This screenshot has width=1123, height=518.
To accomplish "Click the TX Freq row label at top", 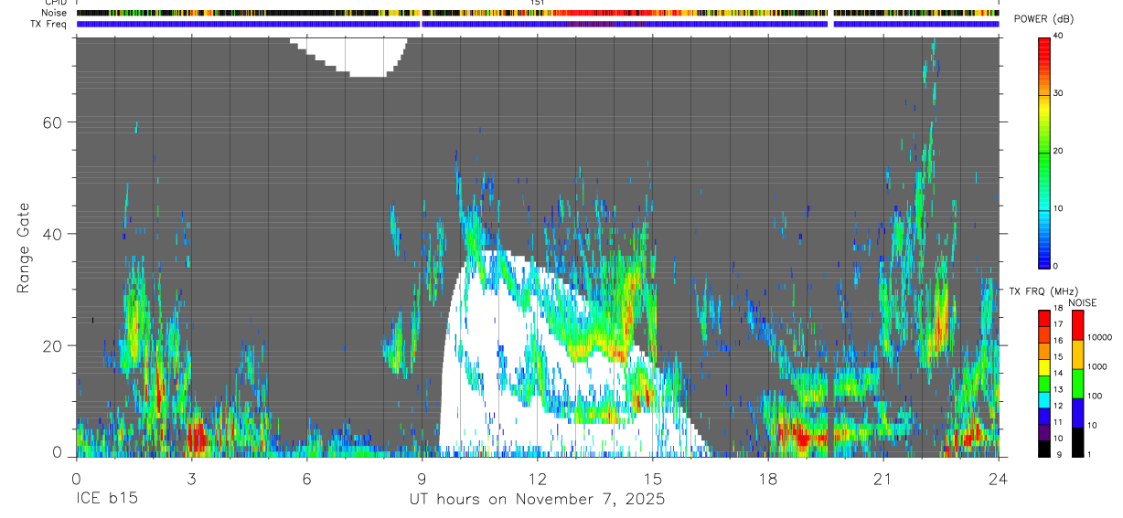I will 48,24.
